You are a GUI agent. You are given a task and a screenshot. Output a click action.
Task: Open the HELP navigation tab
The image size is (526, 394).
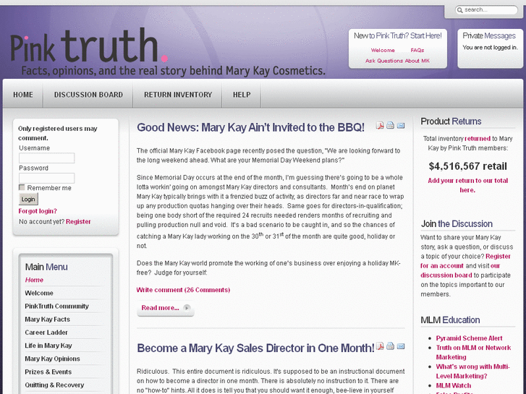pyautogui.click(x=242, y=95)
